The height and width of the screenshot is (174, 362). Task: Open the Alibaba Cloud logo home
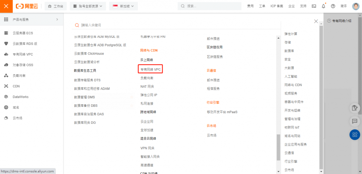(27, 6)
